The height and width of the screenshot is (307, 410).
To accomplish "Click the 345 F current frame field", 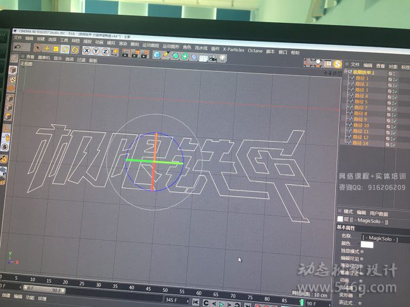I will point(176,300).
